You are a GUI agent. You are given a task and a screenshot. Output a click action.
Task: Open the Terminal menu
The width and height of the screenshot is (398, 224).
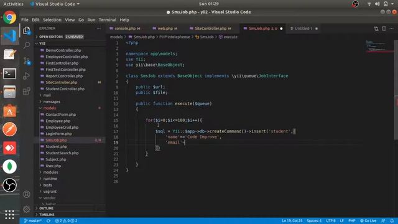coord(108,20)
